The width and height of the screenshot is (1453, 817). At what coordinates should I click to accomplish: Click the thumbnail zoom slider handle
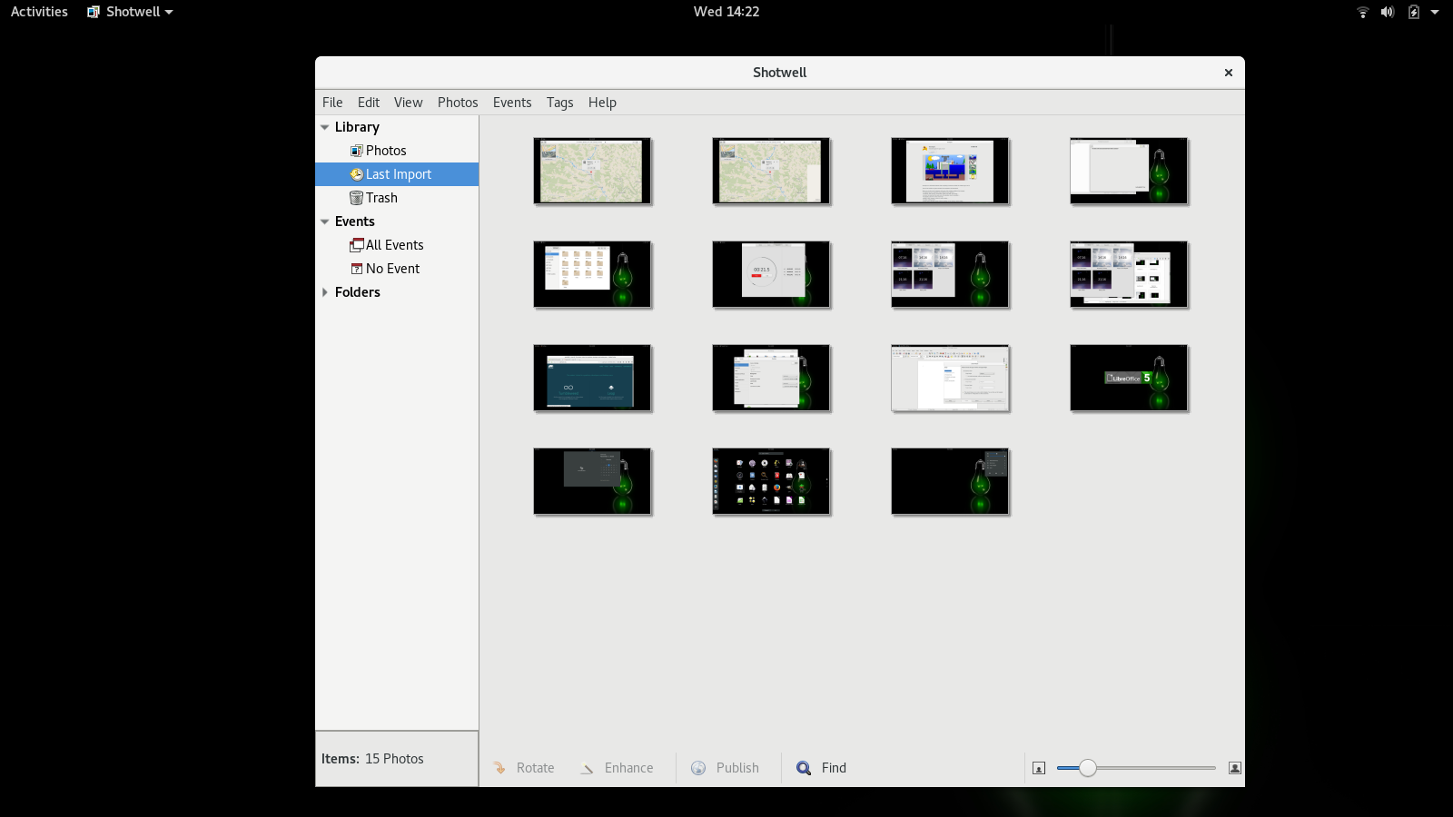tap(1087, 768)
